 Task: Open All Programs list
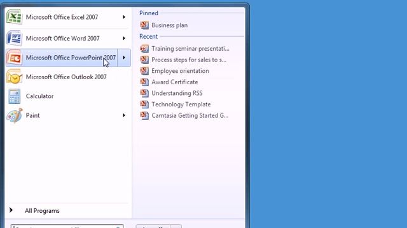pos(42,211)
